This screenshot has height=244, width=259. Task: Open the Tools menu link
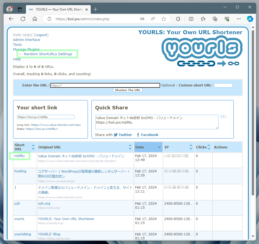coord(17,45)
